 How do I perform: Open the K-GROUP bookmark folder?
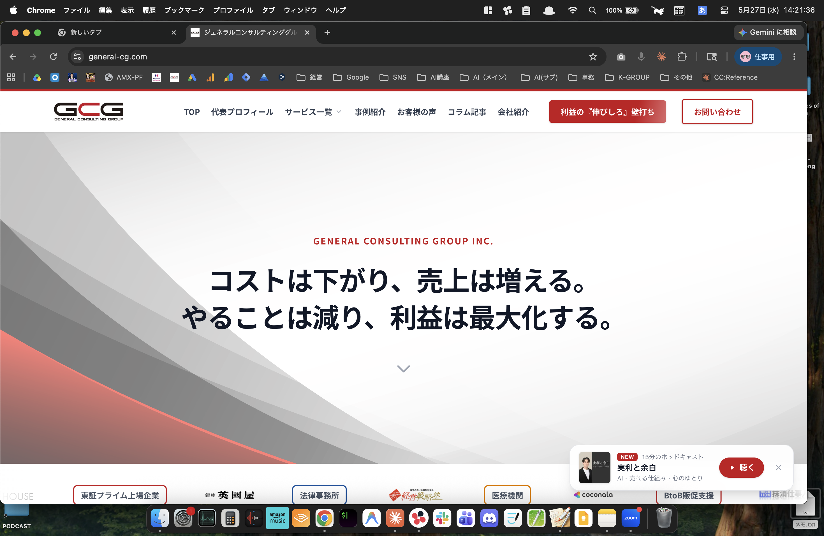click(x=627, y=77)
